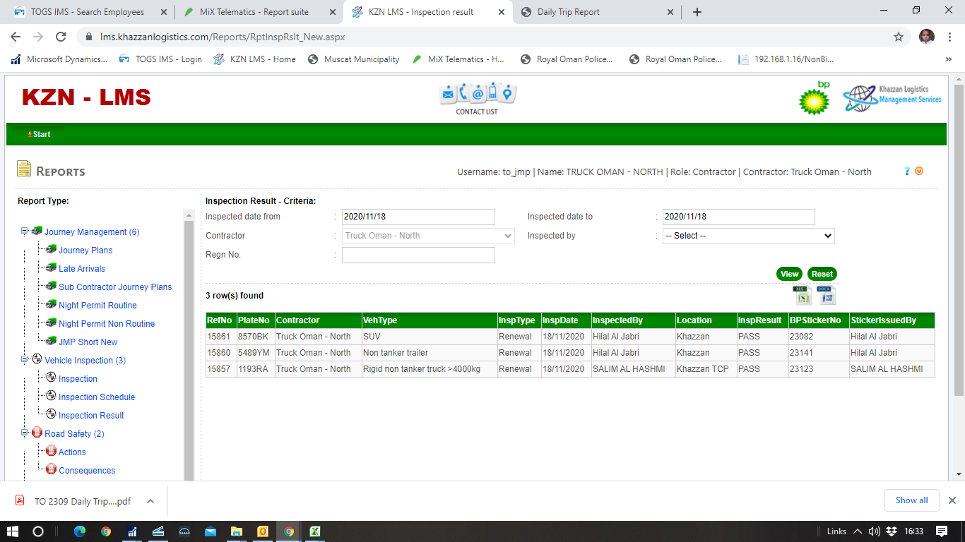965x542 pixels.
Task: Reload the page with the refresh icon
Action: point(61,37)
